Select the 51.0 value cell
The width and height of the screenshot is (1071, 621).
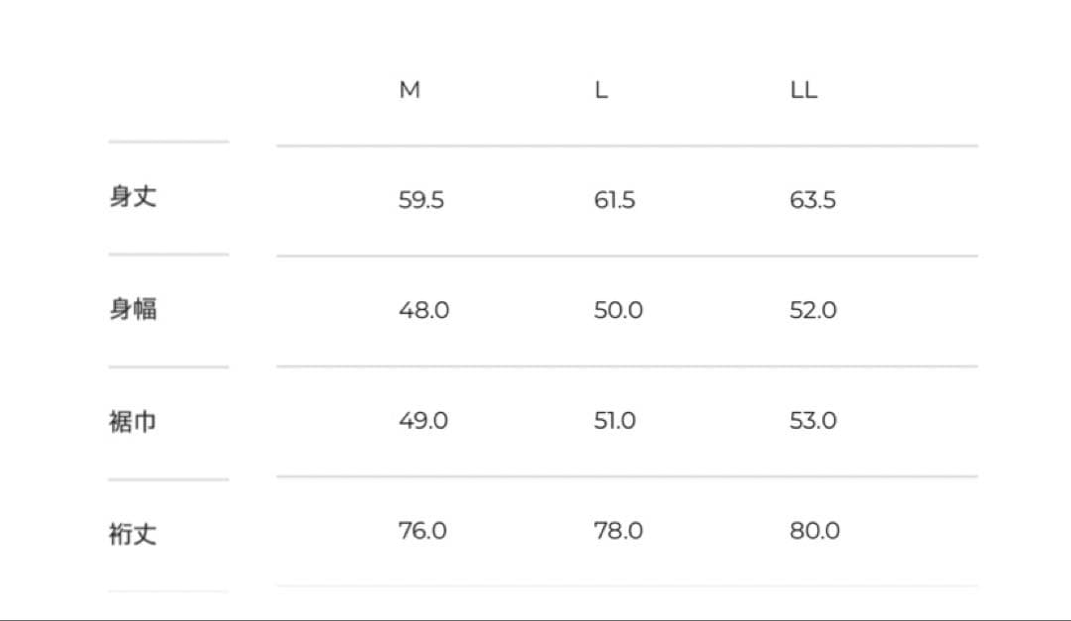pyautogui.click(x=615, y=421)
